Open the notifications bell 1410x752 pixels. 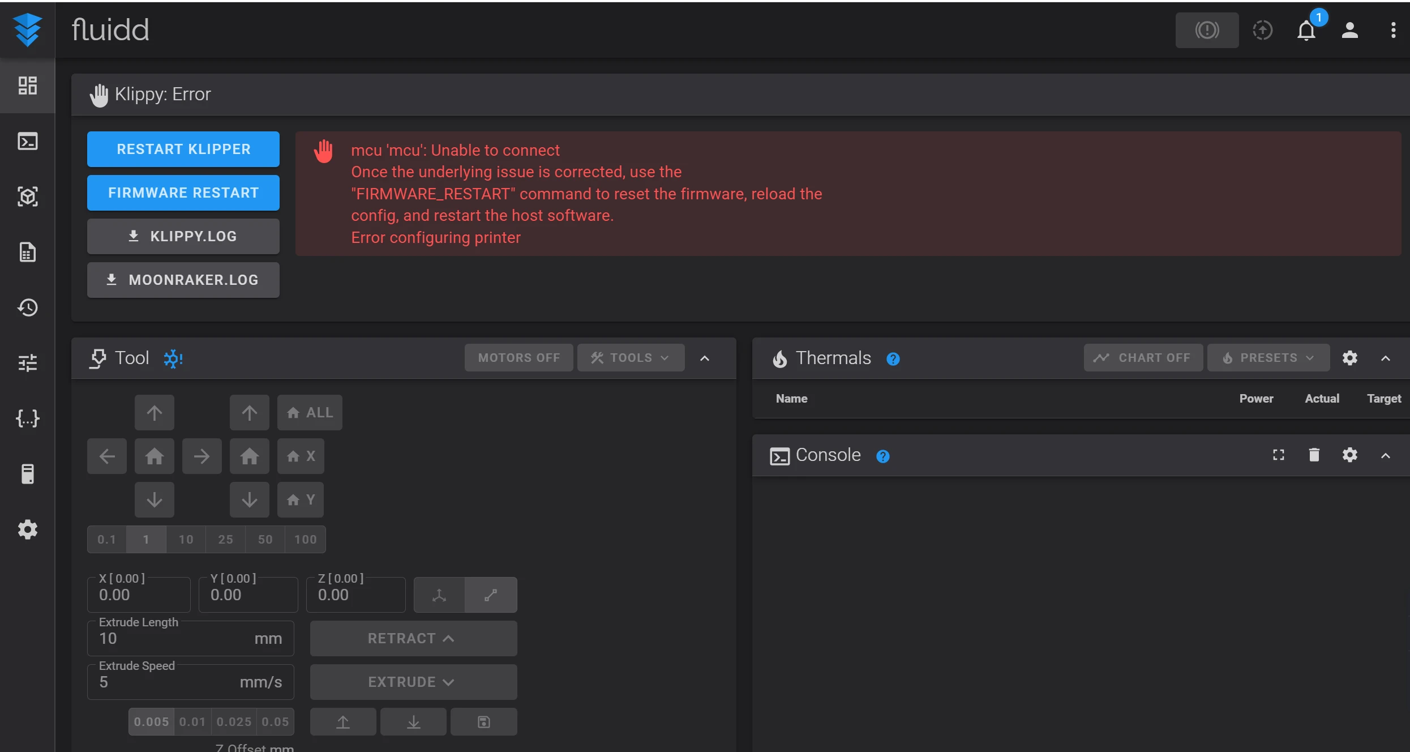click(1306, 30)
